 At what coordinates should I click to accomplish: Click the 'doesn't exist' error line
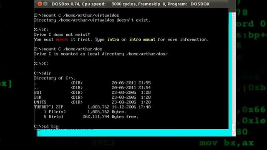92,20
